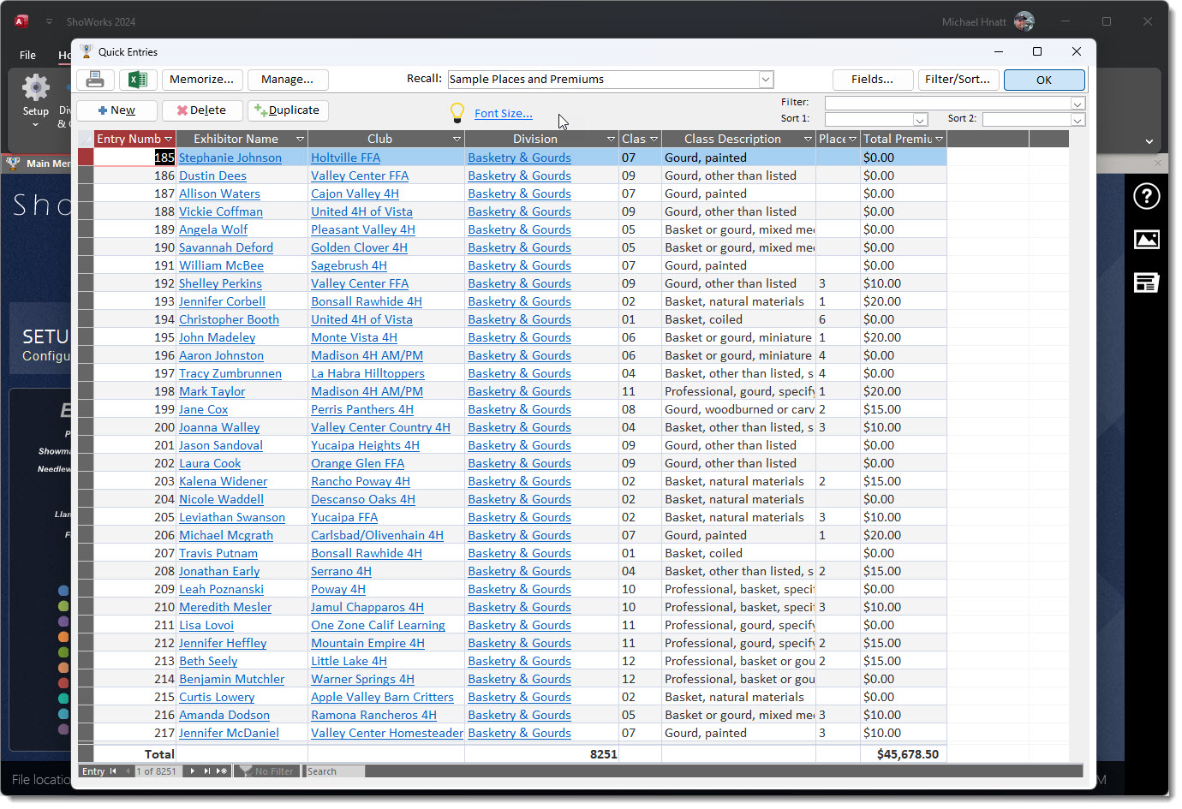Open the Sort 1 dropdown
Image resolution: width=1182 pixels, height=809 pixels.
pyautogui.click(x=920, y=120)
